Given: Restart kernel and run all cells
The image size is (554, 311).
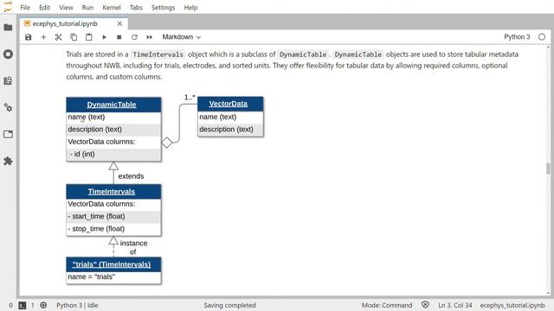Looking at the screenshot, I should click(x=150, y=37).
